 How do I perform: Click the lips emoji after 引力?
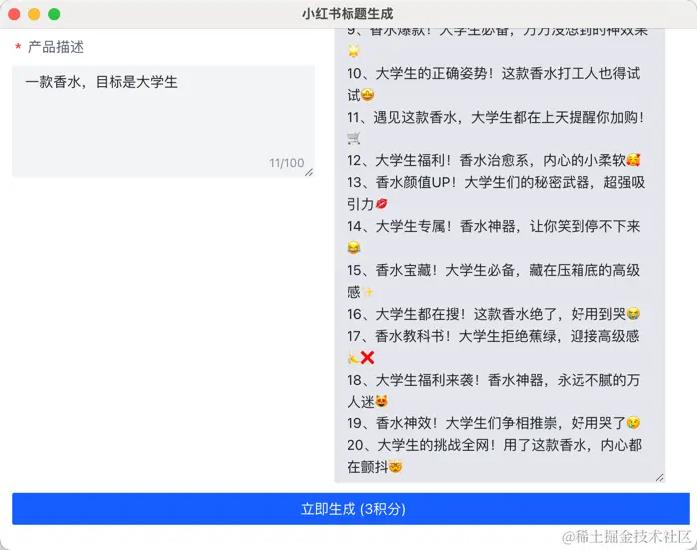click(x=381, y=204)
